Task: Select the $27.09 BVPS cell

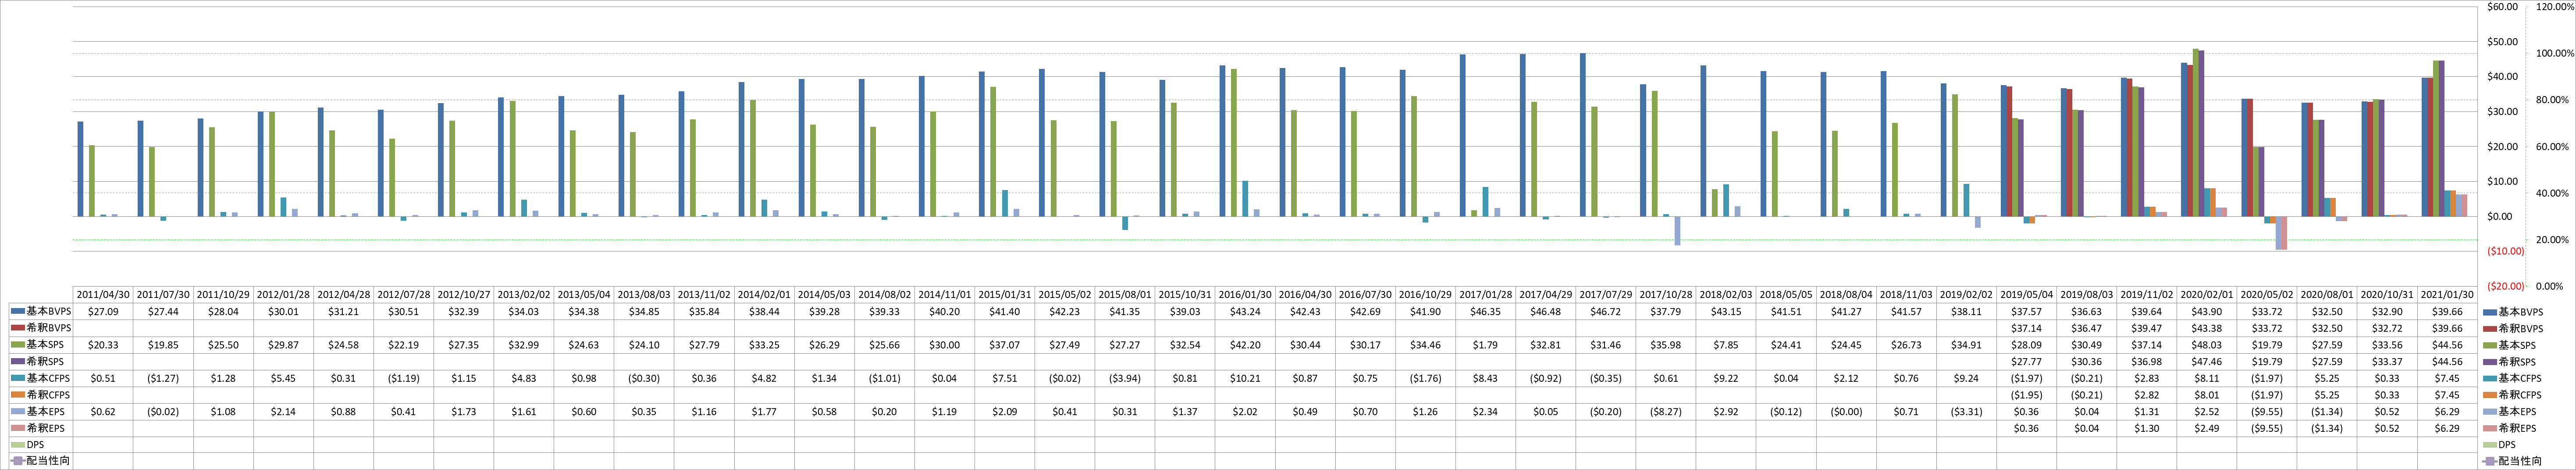Action: coord(103,312)
